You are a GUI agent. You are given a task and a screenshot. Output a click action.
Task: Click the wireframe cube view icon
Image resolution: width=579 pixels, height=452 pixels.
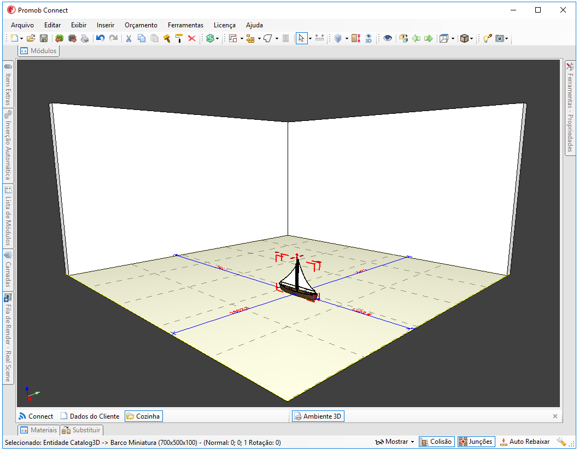click(x=444, y=38)
